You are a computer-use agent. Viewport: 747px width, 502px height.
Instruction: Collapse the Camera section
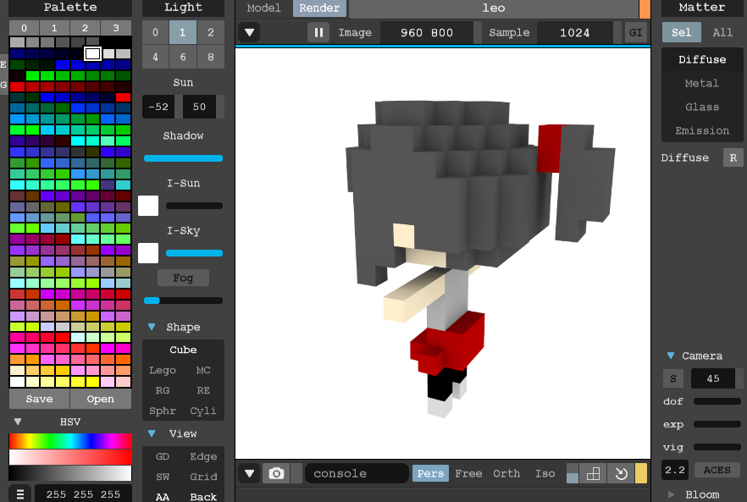click(x=671, y=356)
